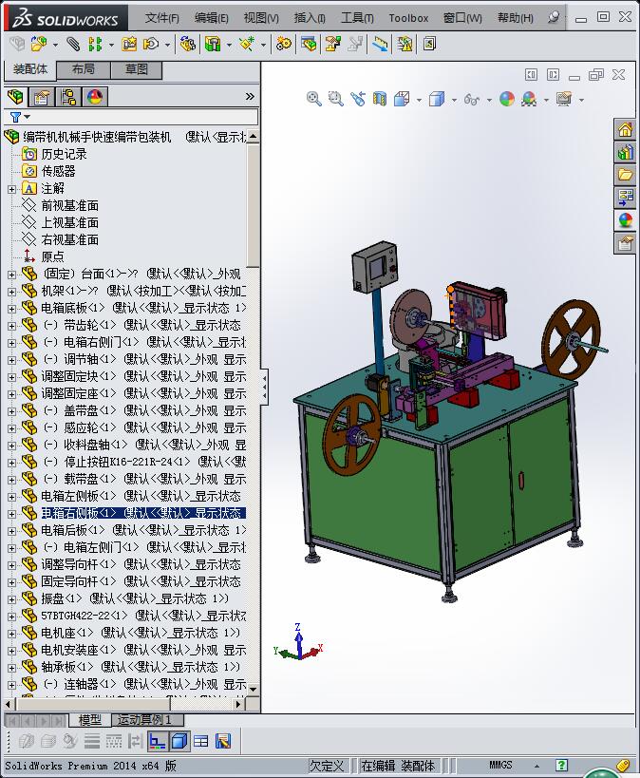Click the Edit Appearance color ball icon
This screenshot has height=778, width=640.
(x=507, y=99)
